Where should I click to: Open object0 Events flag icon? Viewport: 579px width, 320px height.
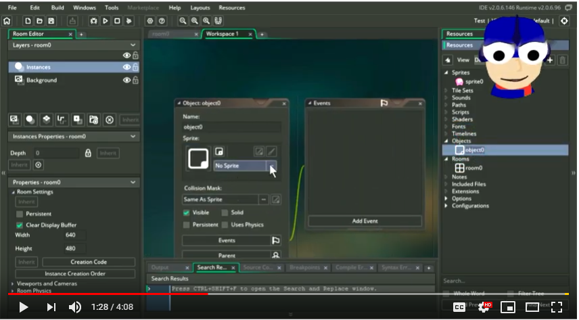pos(276,241)
